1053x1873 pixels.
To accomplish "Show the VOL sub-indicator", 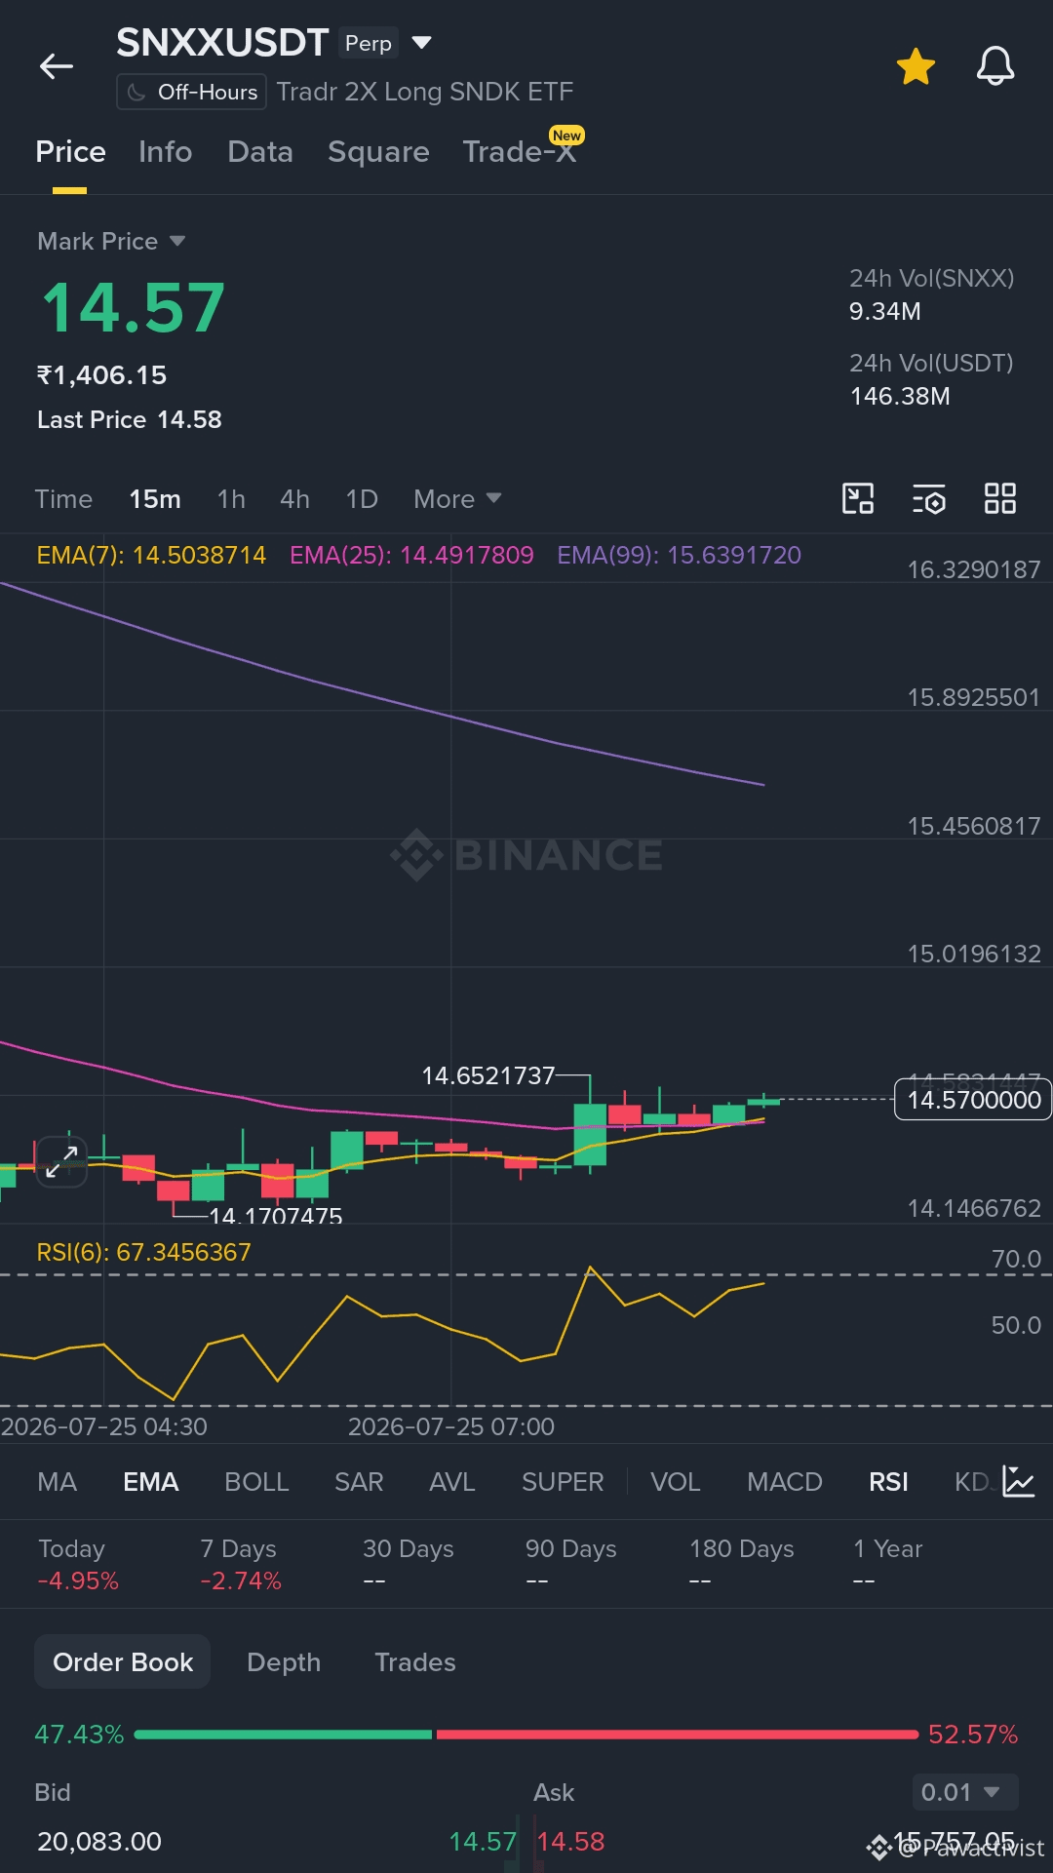I will pyautogui.click(x=675, y=1482).
